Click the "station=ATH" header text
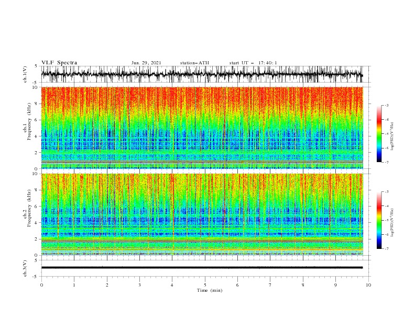This screenshot has width=415, height=320. pos(194,63)
